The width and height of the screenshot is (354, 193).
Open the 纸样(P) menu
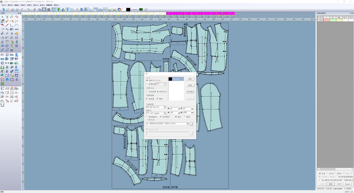pyautogui.click(x=23, y=5)
